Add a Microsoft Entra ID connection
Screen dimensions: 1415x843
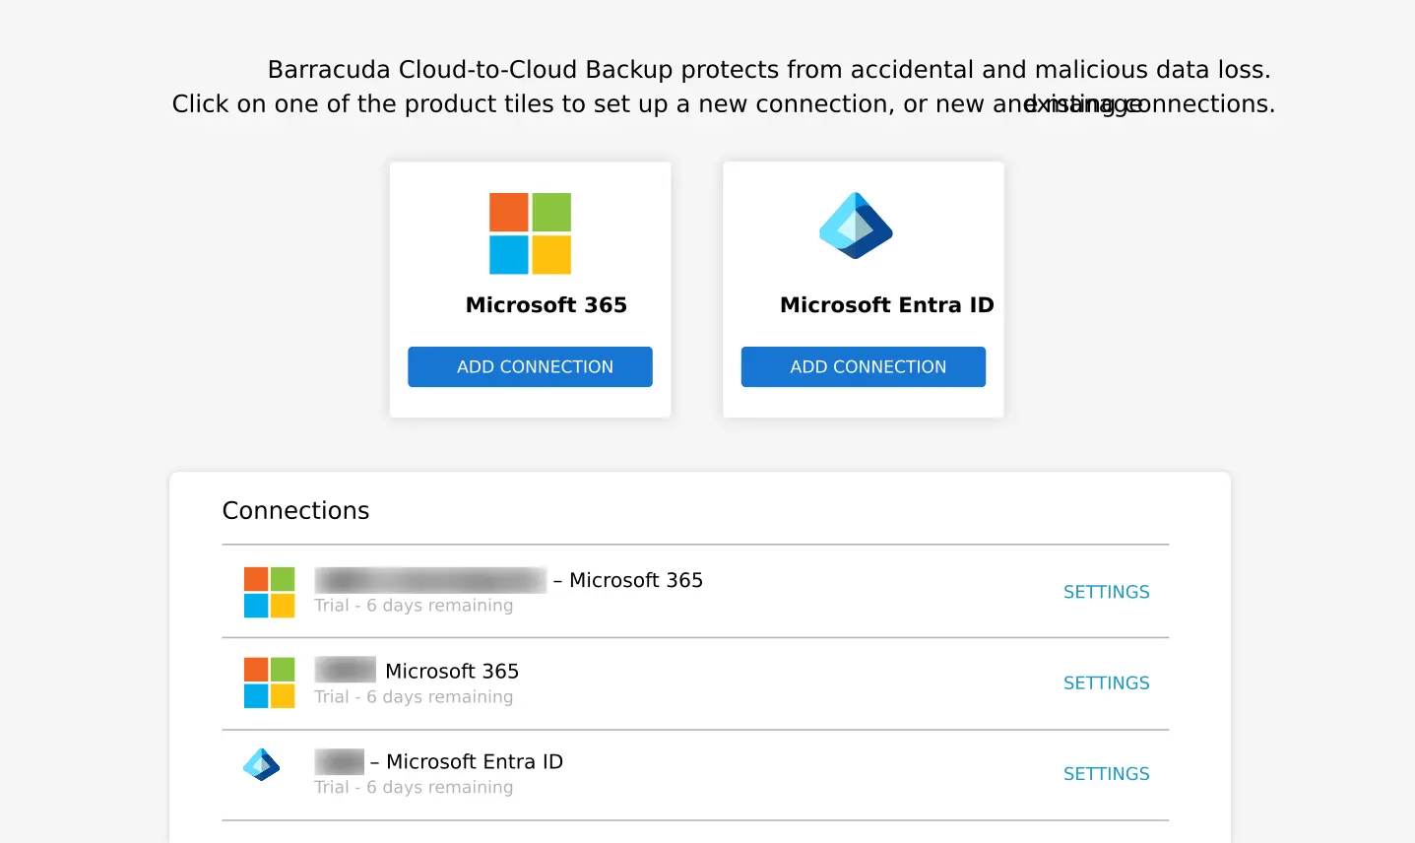pos(863,366)
